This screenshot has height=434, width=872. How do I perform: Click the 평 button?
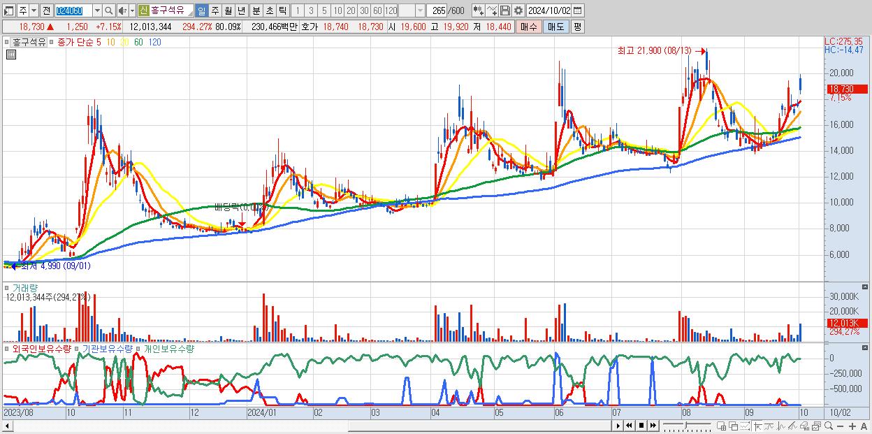[577, 27]
